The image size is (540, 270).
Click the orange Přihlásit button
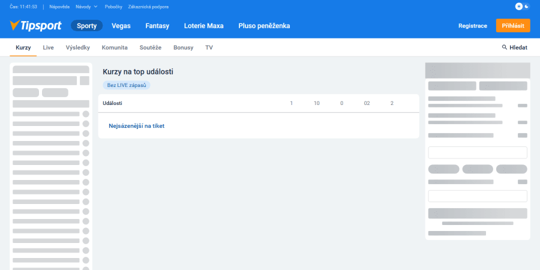[513, 26]
